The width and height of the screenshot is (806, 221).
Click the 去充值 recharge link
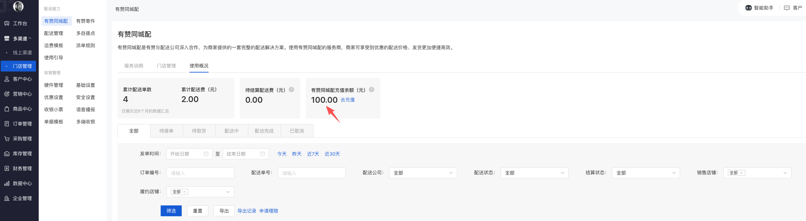tap(347, 100)
